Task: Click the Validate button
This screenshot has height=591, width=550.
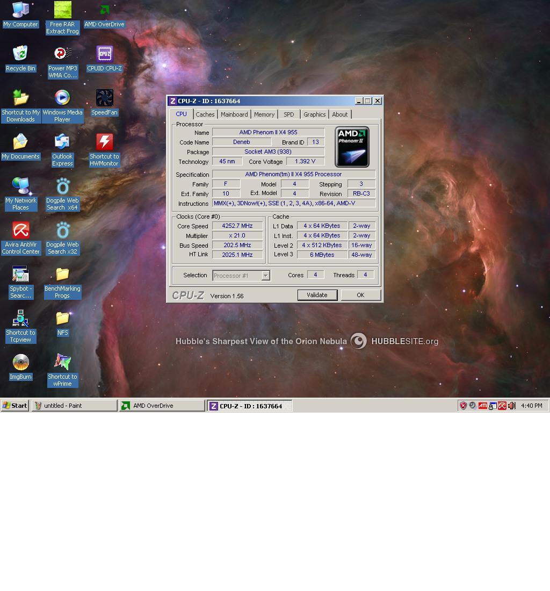Action: pos(317,295)
